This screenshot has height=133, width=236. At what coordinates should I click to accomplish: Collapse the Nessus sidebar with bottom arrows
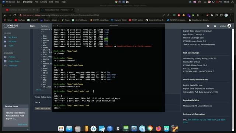point(28,130)
